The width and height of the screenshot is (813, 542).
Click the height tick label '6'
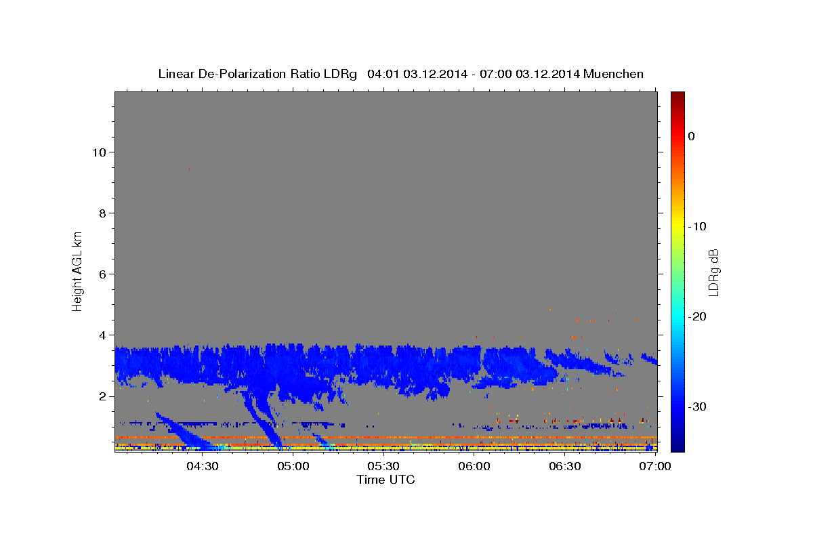click(x=102, y=274)
